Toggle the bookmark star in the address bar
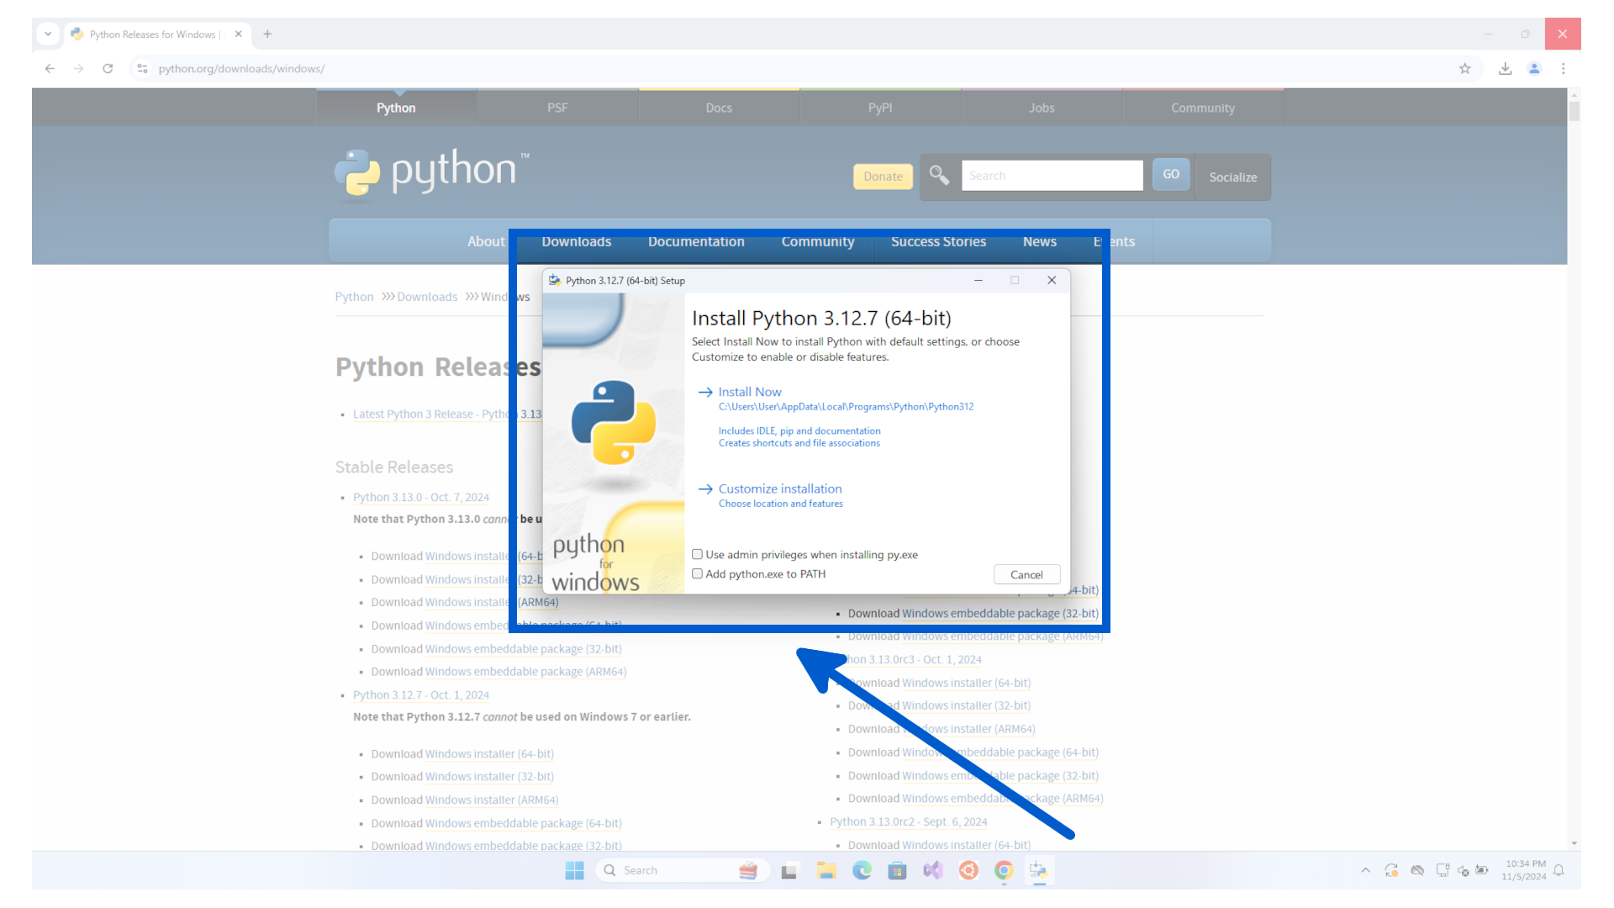The width and height of the screenshot is (1614, 908). pos(1465,68)
